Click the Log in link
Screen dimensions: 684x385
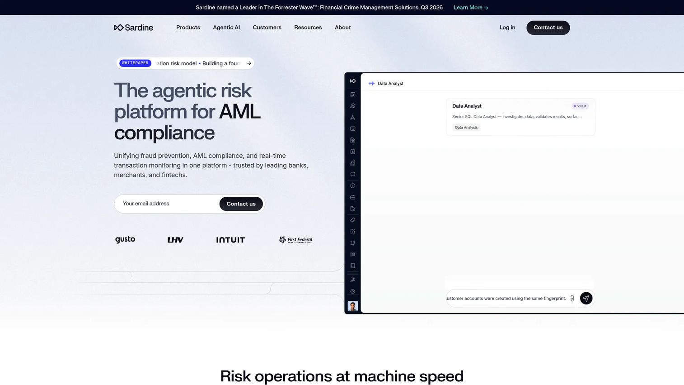coord(507,28)
